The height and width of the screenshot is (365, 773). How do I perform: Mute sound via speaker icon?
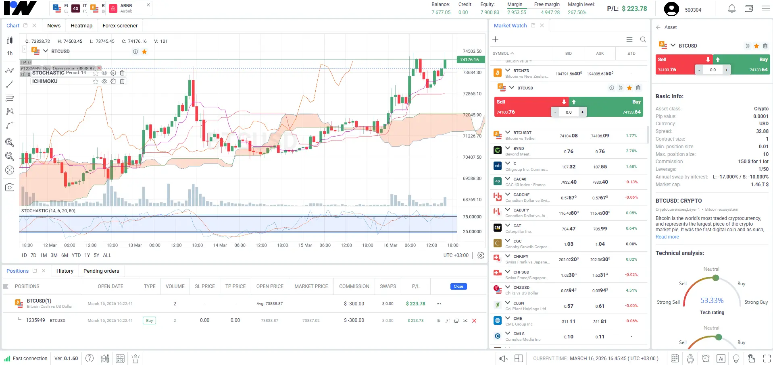(503, 358)
